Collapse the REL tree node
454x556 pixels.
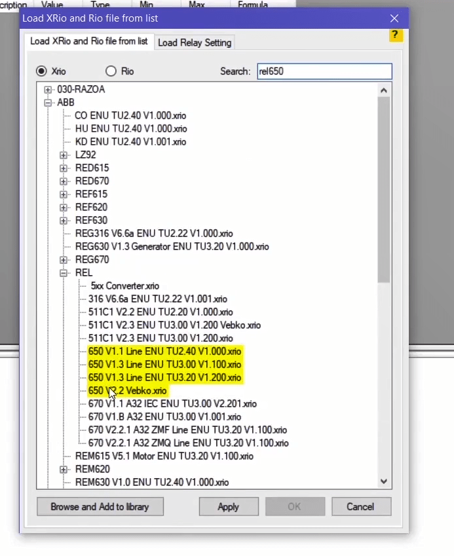coord(64,273)
